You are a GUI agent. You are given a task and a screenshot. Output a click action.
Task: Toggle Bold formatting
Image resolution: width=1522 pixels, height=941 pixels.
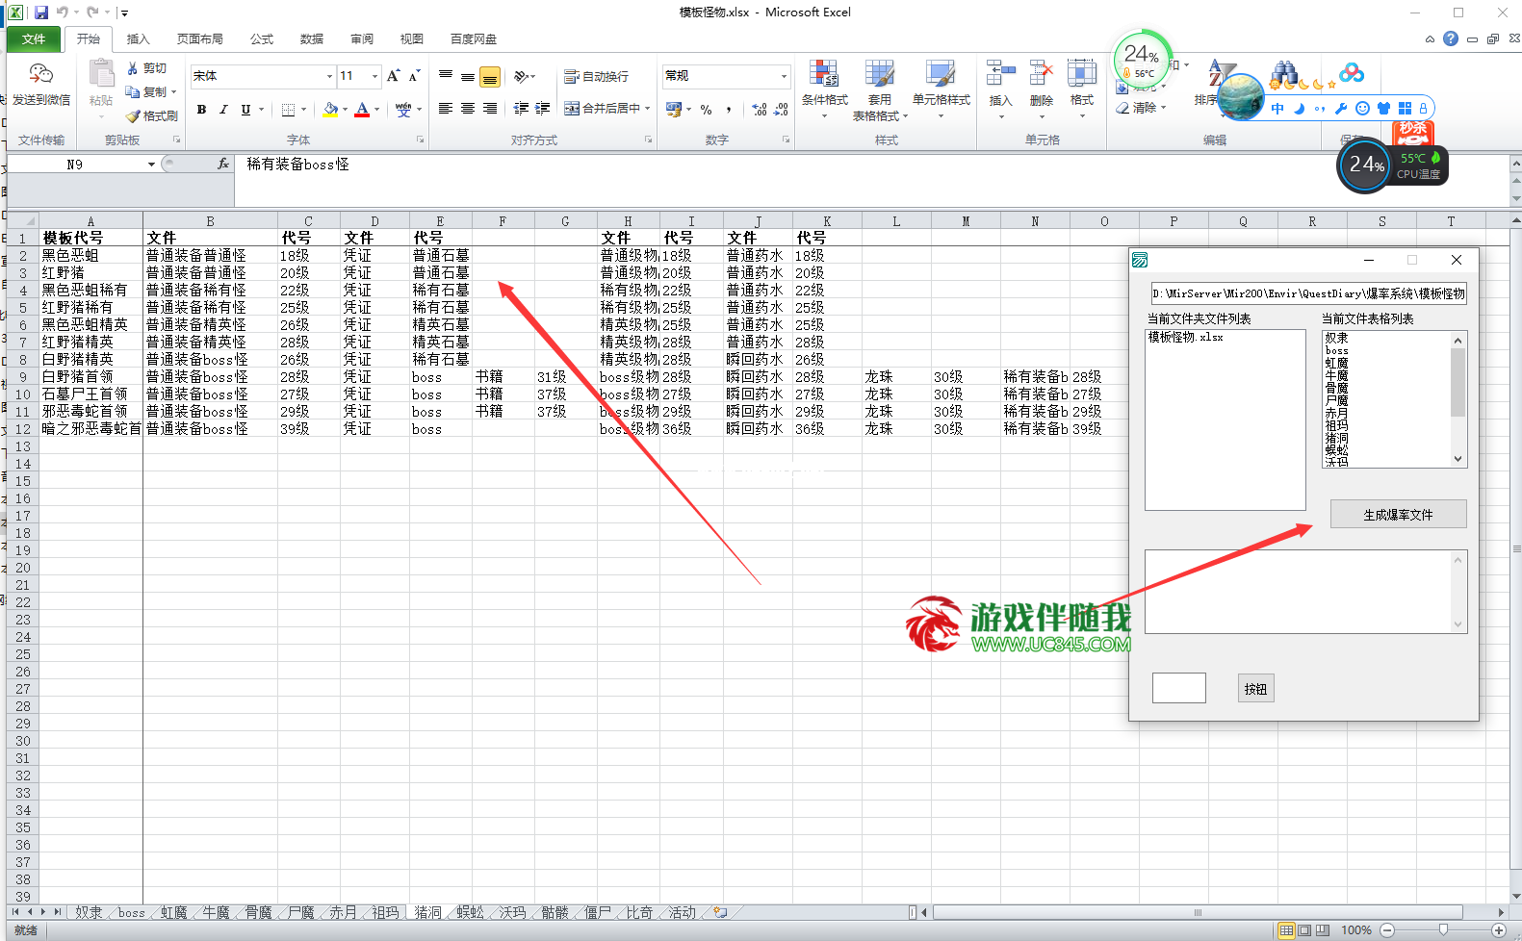[201, 110]
